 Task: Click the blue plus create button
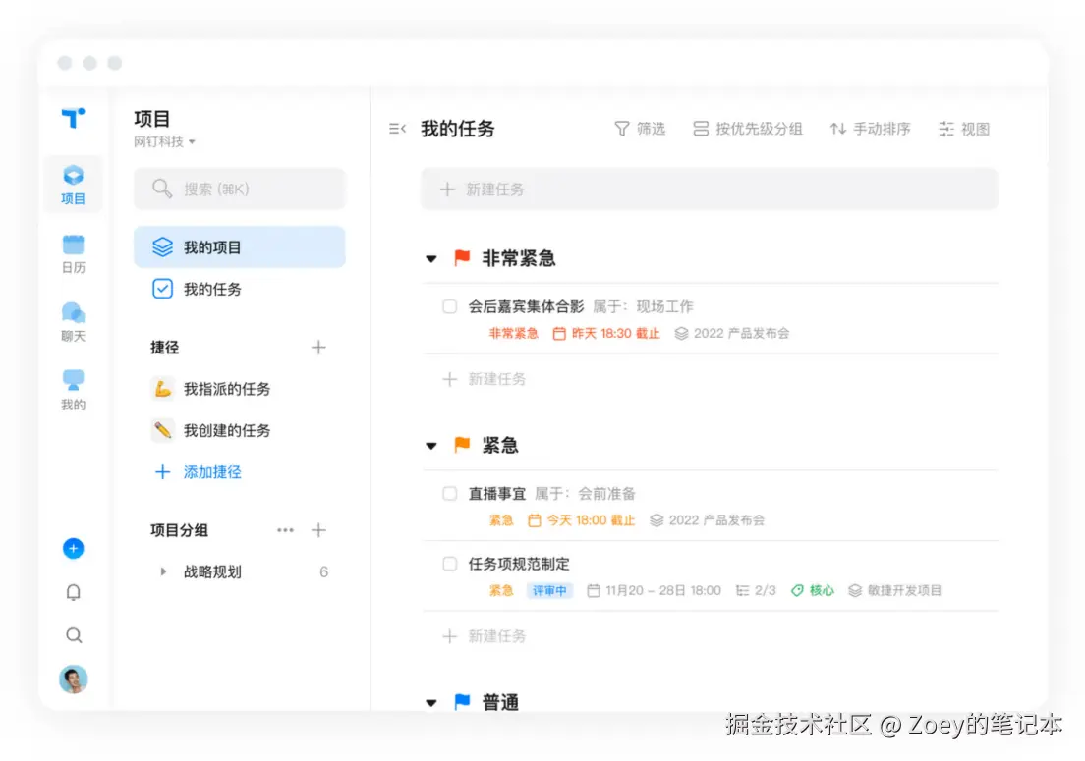74,548
